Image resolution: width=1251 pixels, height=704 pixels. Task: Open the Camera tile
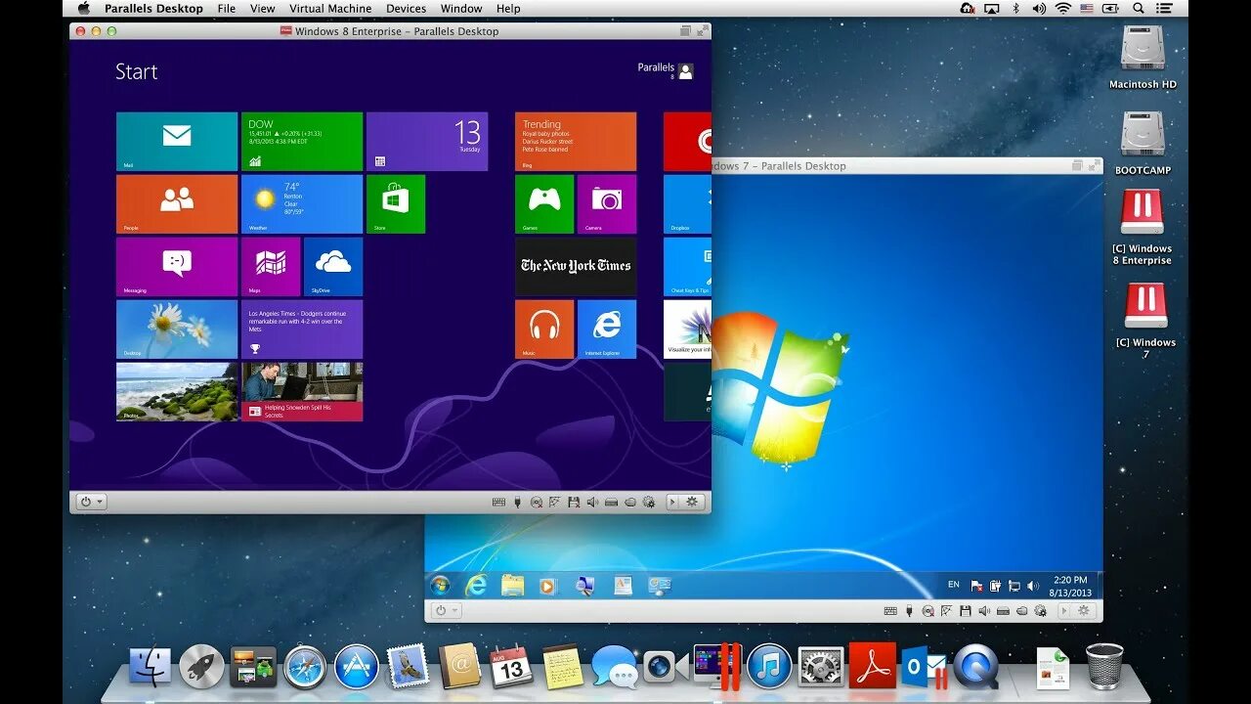click(x=607, y=204)
